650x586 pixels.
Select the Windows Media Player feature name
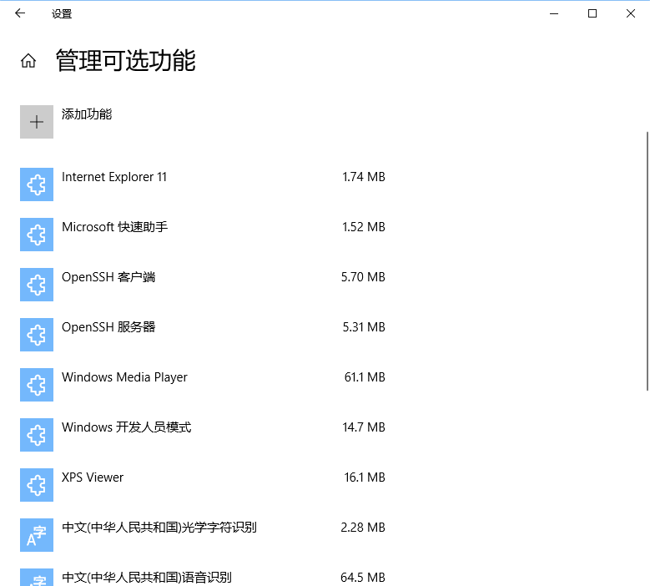[124, 377]
